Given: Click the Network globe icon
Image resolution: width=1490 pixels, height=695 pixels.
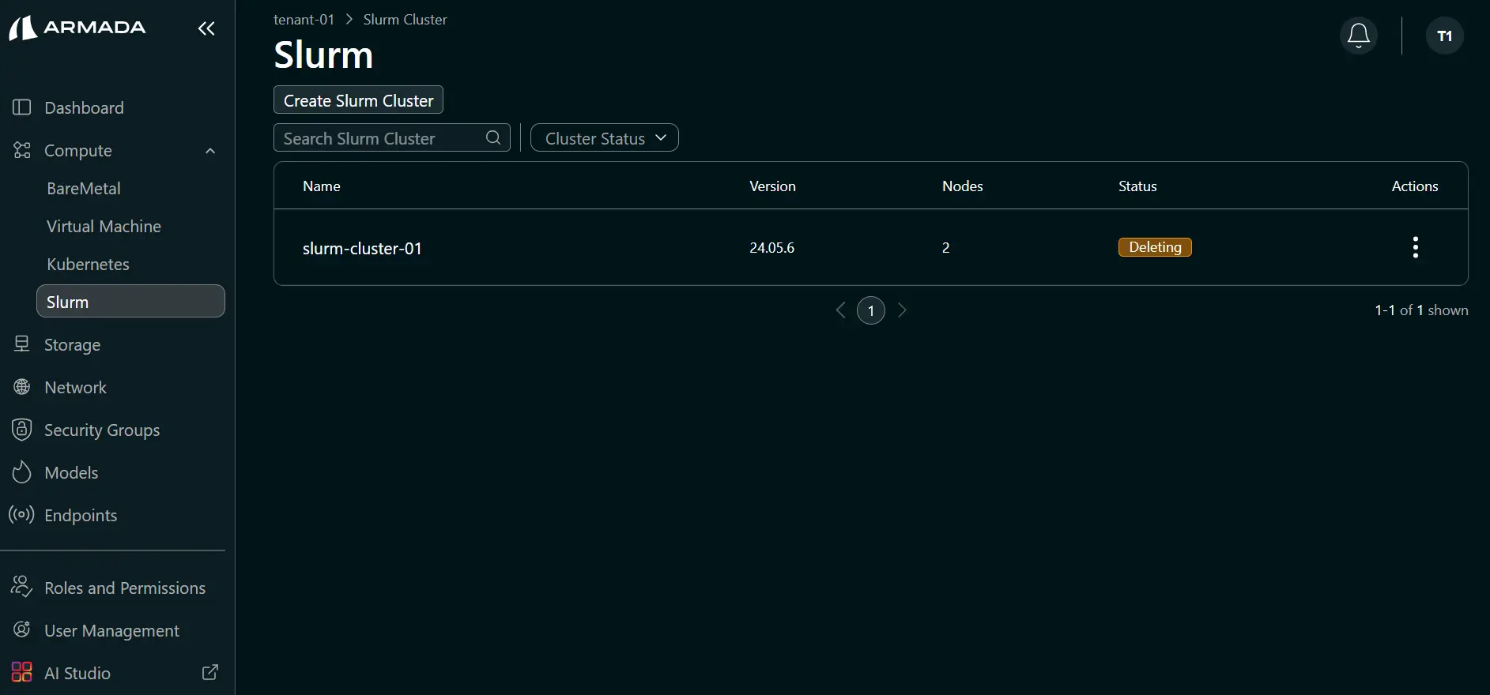Looking at the screenshot, I should point(22,387).
